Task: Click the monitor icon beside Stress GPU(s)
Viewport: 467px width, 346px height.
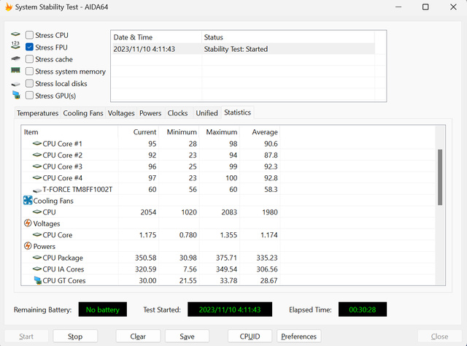Action: [x=16, y=96]
